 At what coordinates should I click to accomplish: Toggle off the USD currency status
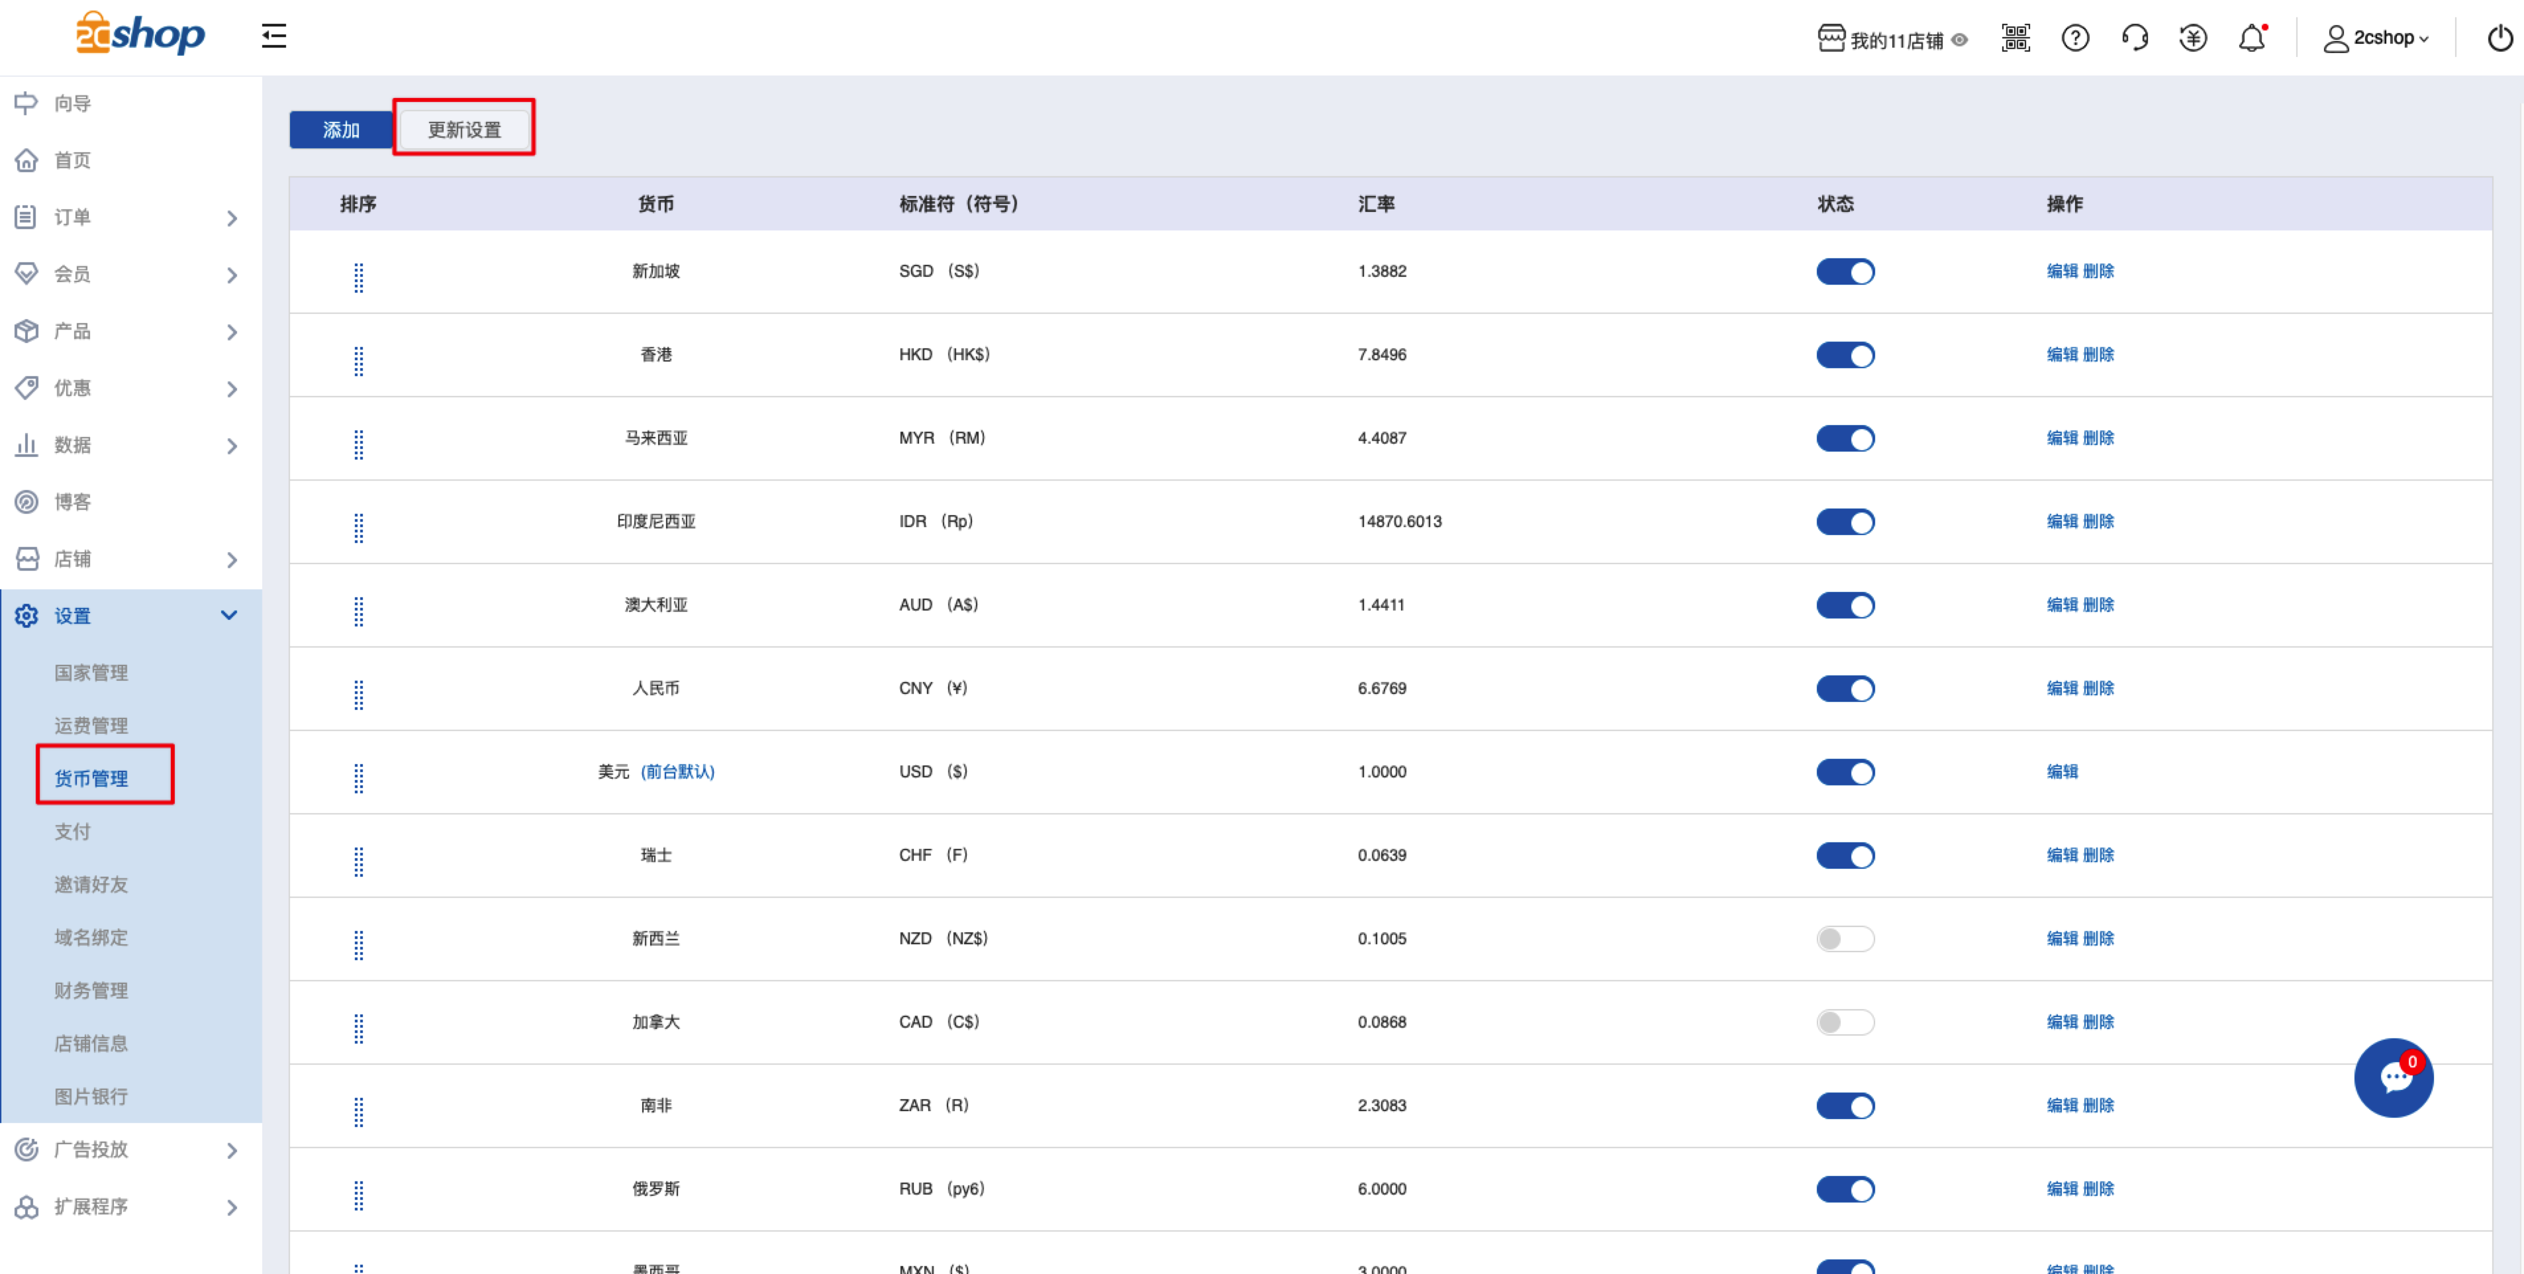tap(1845, 772)
